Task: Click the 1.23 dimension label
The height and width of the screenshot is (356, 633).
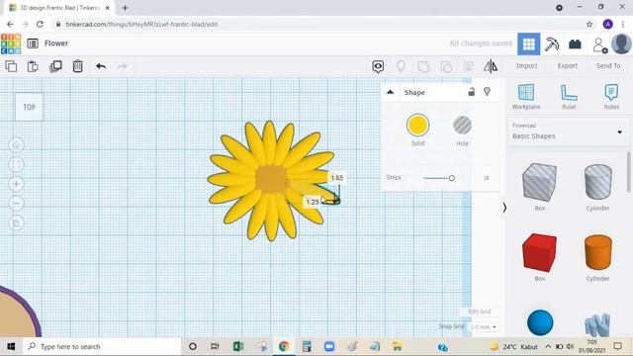Action: [313, 202]
